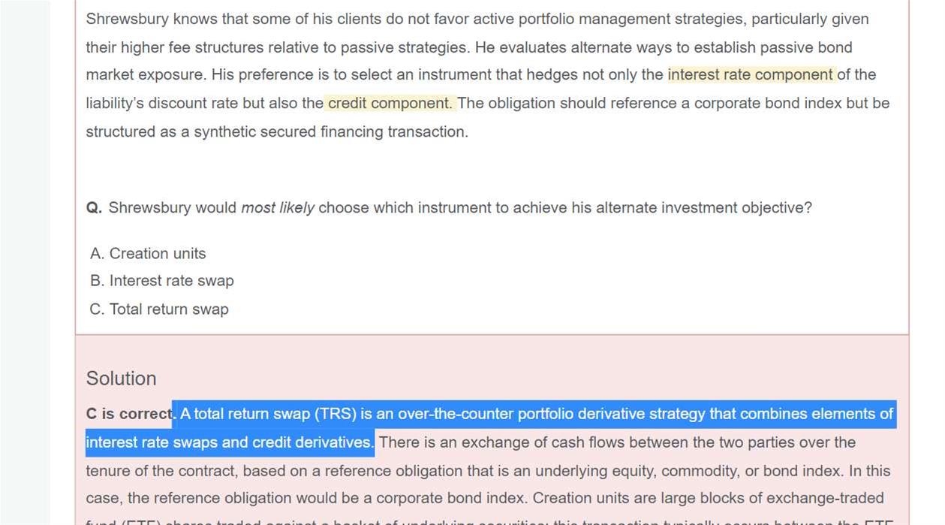The width and height of the screenshot is (945, 525).
Task: Click 'choose which instrument' in the question
Action: click(x=404, y=208)
